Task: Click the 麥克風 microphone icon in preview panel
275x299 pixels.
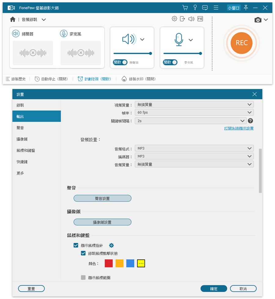Action: [x=64, y=34]
